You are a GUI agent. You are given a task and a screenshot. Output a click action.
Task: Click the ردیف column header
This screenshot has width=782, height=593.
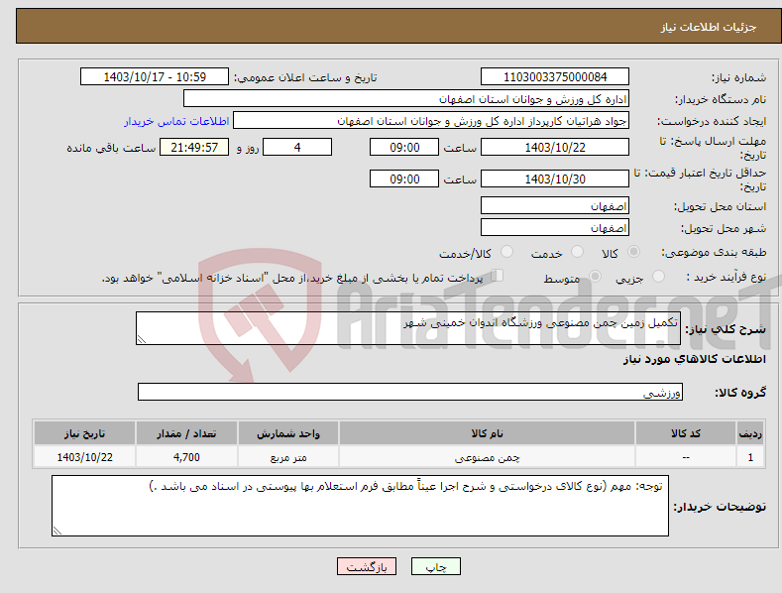click(750, 433)
